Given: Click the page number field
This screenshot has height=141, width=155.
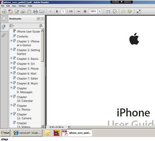Looking at the screenshot, I should 63,11.
